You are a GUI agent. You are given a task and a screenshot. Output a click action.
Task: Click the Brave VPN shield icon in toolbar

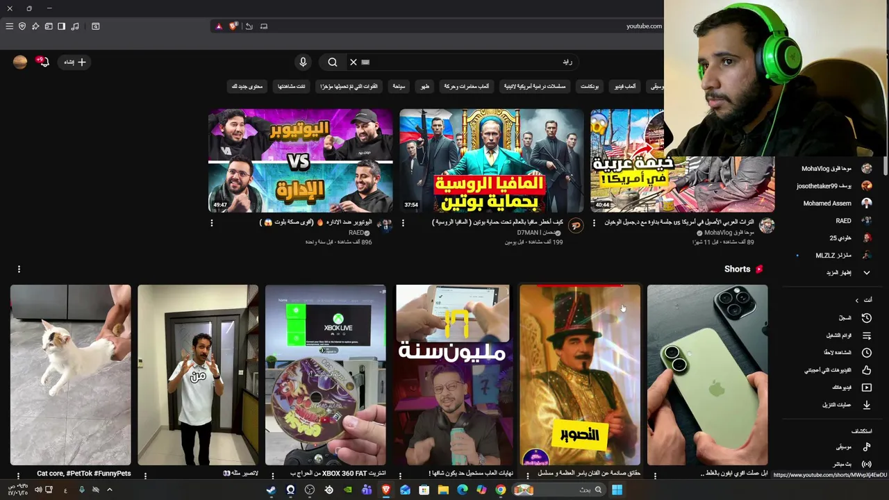(x=22, y=26)
